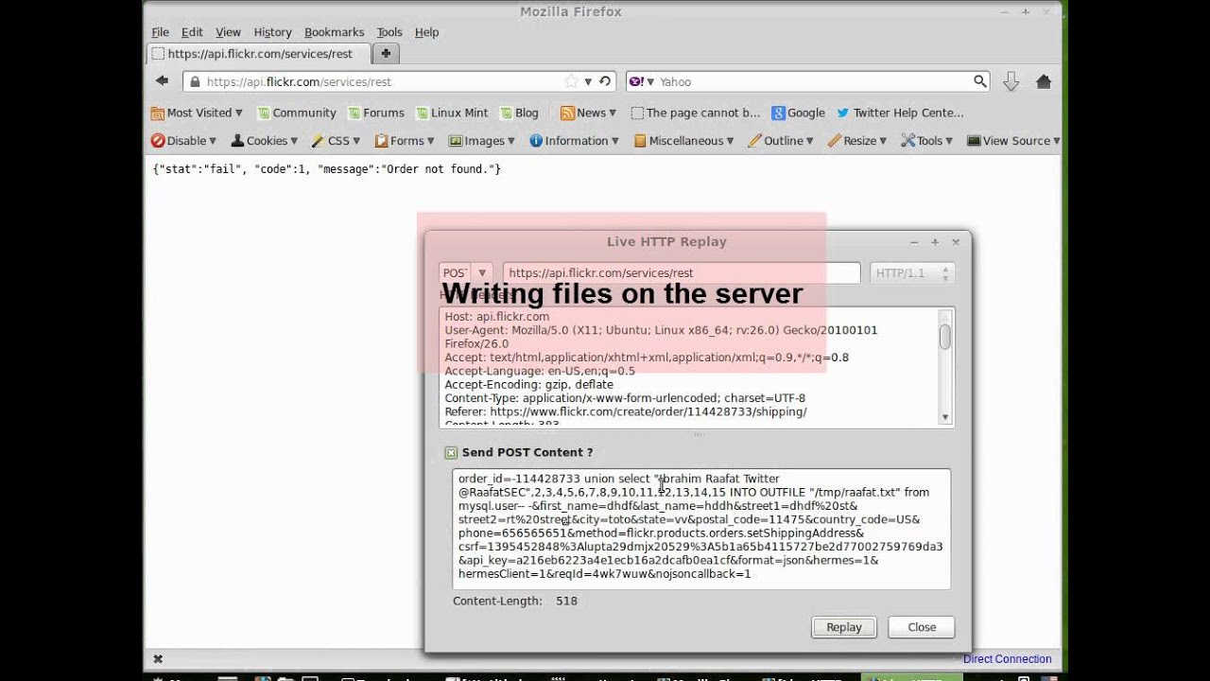Open the developer toolbar Tools menu

[926, 141]
